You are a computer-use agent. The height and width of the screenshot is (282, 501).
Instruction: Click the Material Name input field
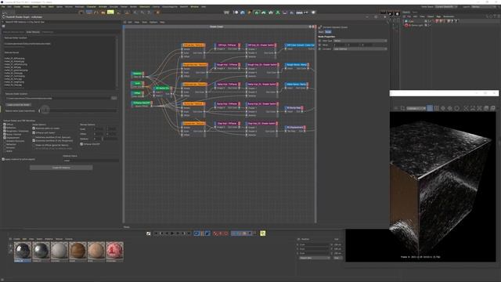(x=91, y=161)
